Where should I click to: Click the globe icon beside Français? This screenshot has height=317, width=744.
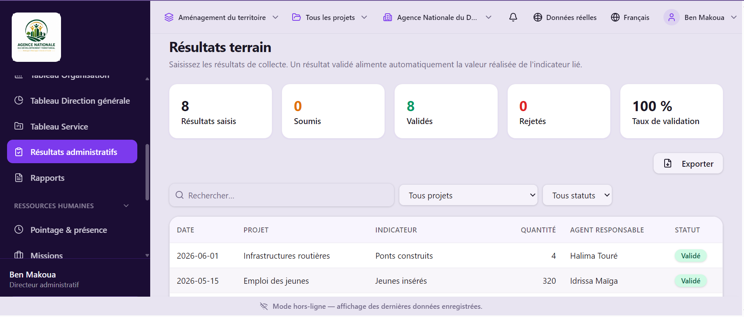point(615,17)
